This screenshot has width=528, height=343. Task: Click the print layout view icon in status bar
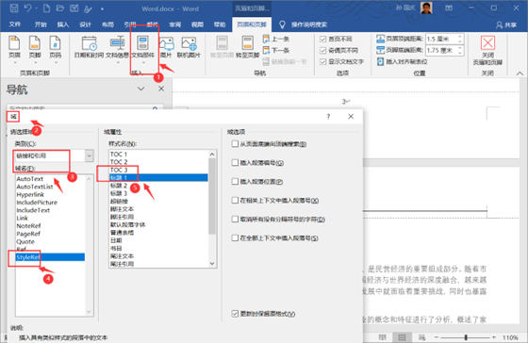pos(402,337)
